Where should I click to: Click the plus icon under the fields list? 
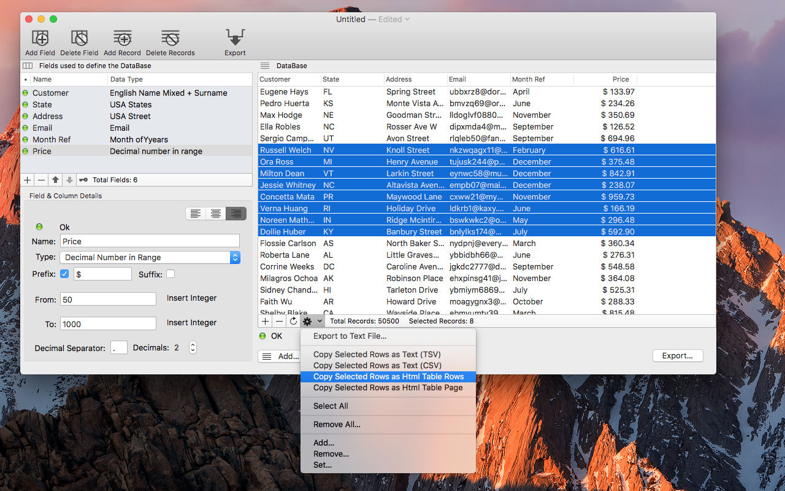27,180
